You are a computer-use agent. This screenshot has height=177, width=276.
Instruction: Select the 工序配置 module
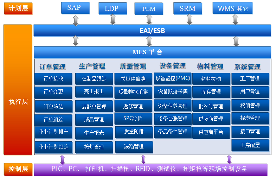pos(250,145)
